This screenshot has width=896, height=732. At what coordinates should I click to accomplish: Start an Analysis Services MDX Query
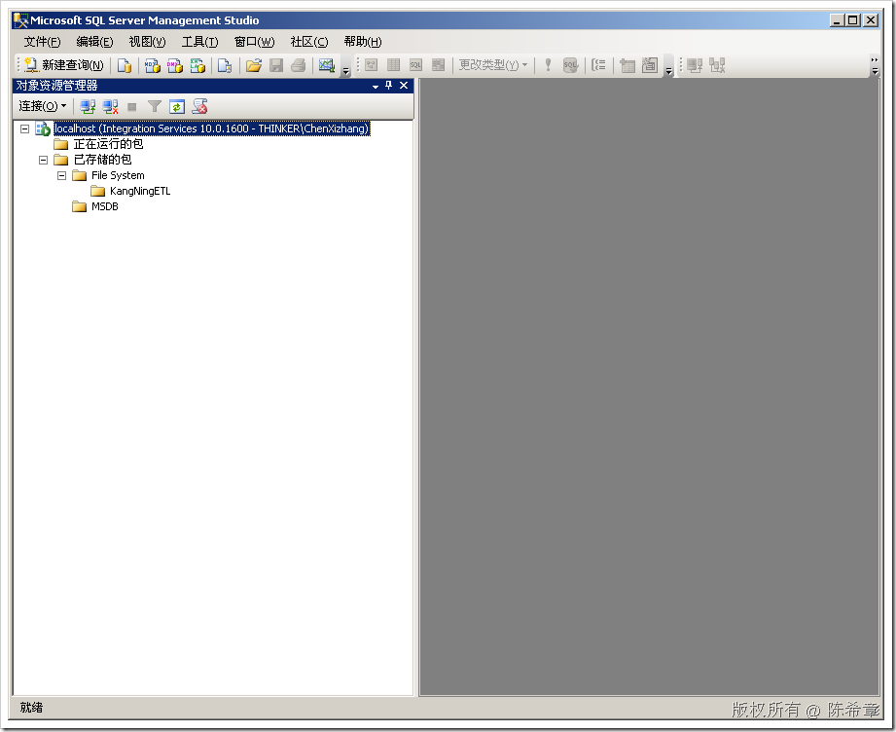point(152,65)
